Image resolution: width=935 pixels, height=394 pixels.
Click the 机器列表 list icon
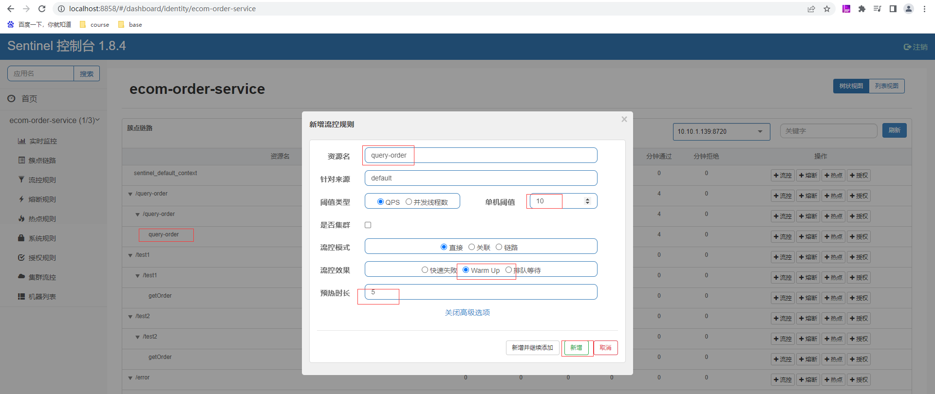coord(21,296)
